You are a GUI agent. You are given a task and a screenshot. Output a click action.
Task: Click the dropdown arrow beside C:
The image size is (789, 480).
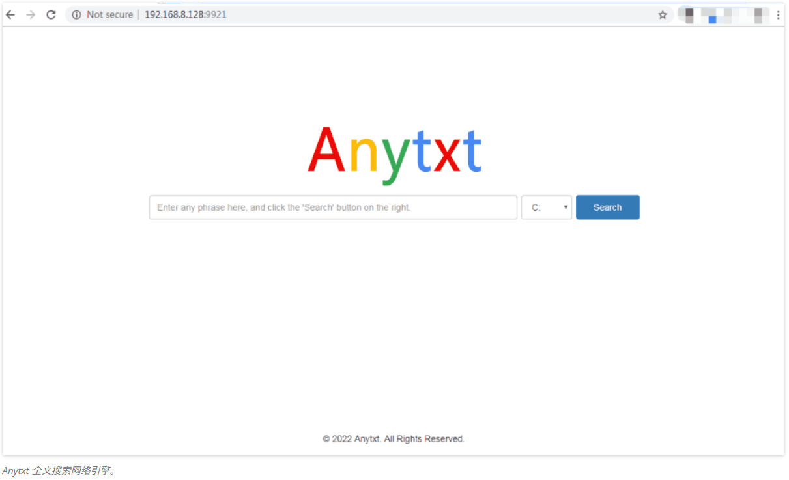click(x=566, y=207)
